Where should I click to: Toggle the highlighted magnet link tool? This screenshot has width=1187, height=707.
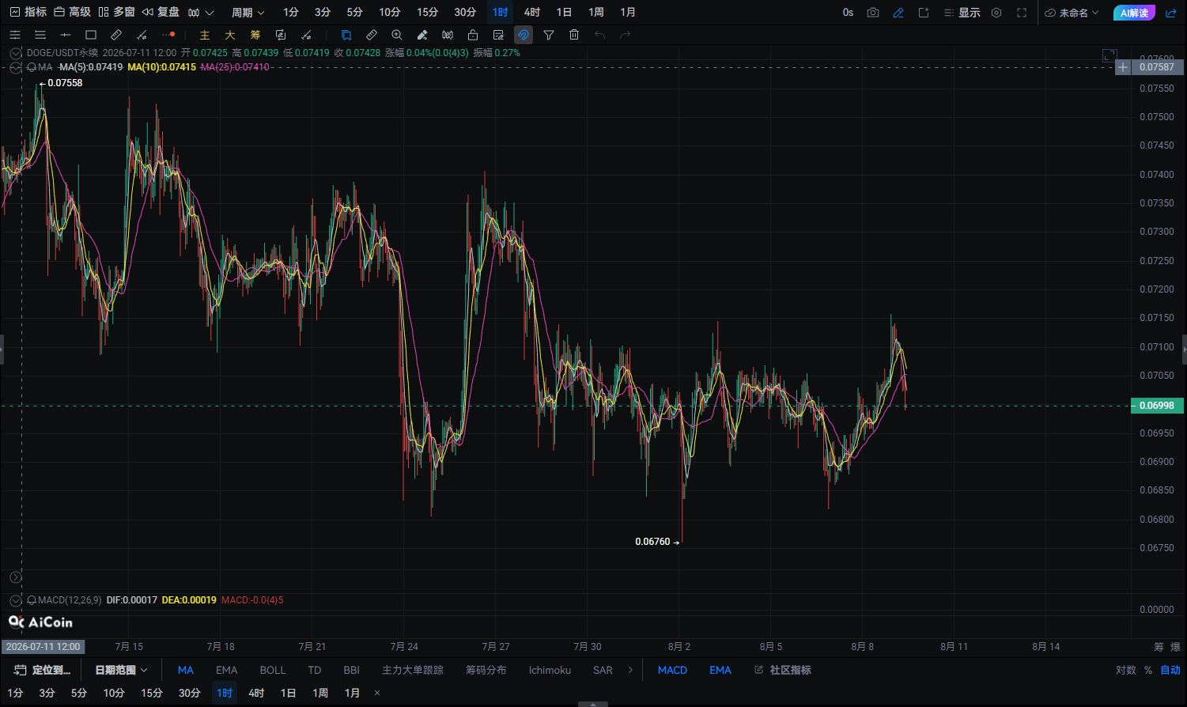click(524, 35)
